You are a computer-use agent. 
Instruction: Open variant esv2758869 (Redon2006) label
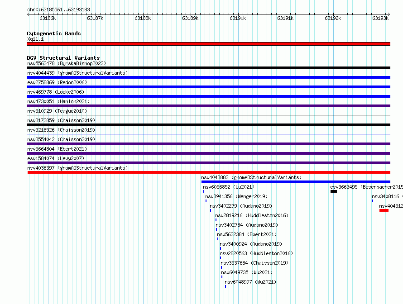click(x=57, y=82)
